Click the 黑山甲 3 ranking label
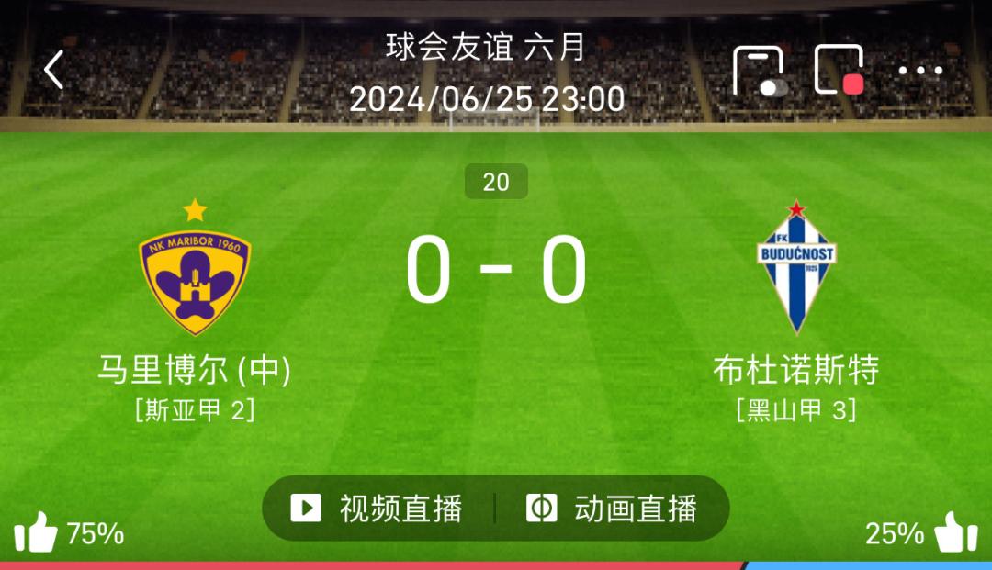992x570 pixels. (x=796, y=411)
